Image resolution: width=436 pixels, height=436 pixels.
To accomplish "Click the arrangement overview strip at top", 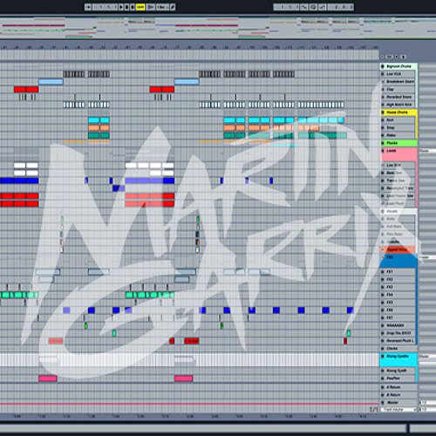I will tap(218, 28).
